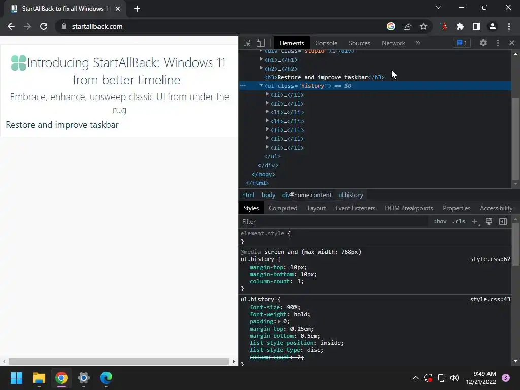Select html in the breadcrumb
The width and height of the screenshot is (520, 390).
[248, 195]
